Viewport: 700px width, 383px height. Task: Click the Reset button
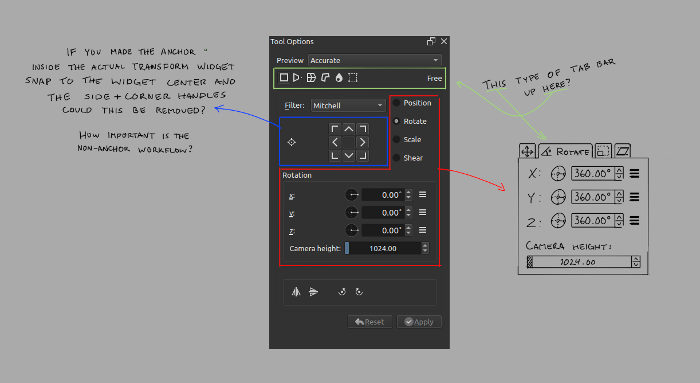pyautogui.click(x=370, y=322)
